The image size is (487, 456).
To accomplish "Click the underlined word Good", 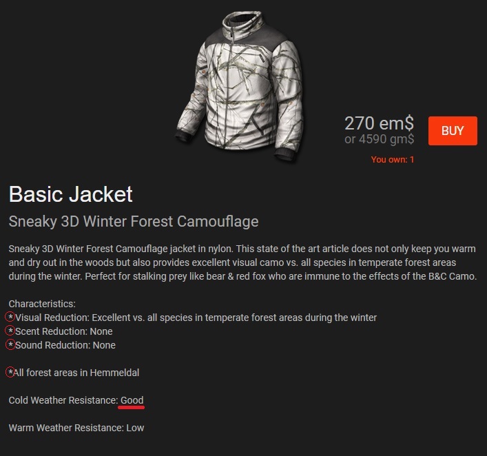I will [x=132, y=400].
